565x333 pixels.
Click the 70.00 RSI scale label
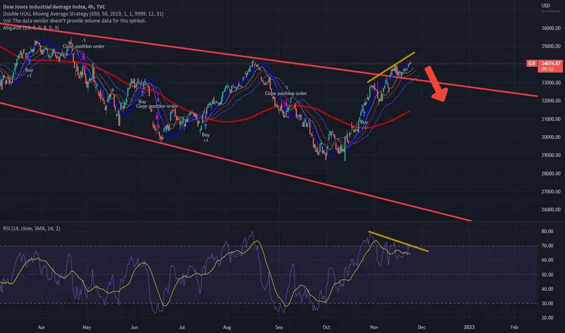[547, 246]
